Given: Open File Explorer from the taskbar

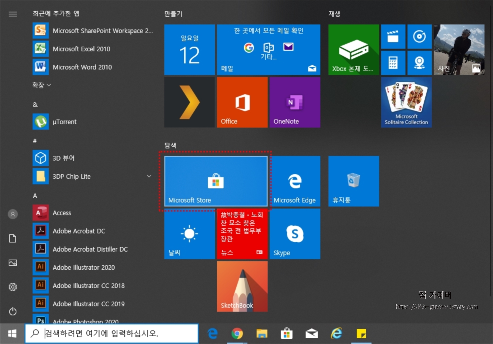Looking at the screenshot, I should 262,334.
